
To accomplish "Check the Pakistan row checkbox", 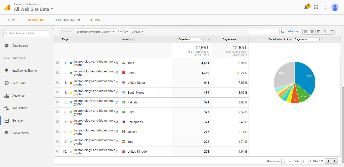I will click(x=58, y=102).
